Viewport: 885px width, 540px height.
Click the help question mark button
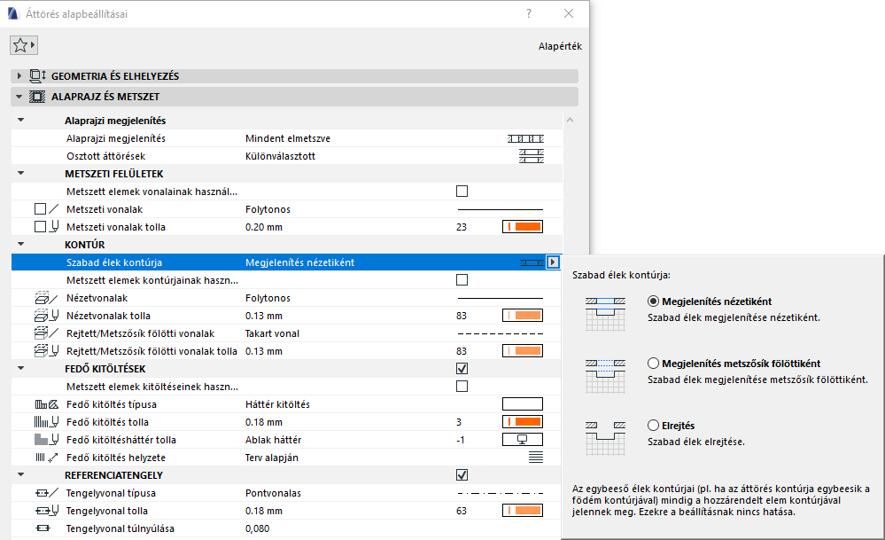coord(529,13)
